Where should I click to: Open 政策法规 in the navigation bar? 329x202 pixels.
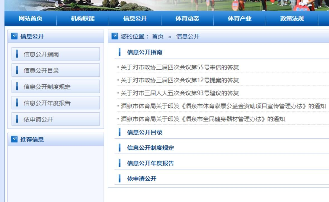click(292, 19)
